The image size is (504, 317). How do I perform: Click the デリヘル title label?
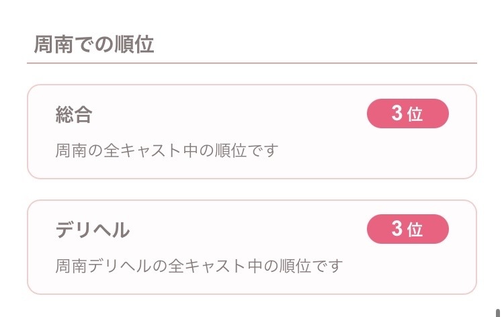pos(92,230)
